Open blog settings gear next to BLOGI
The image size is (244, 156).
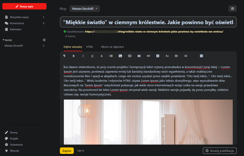pos(44,40)
